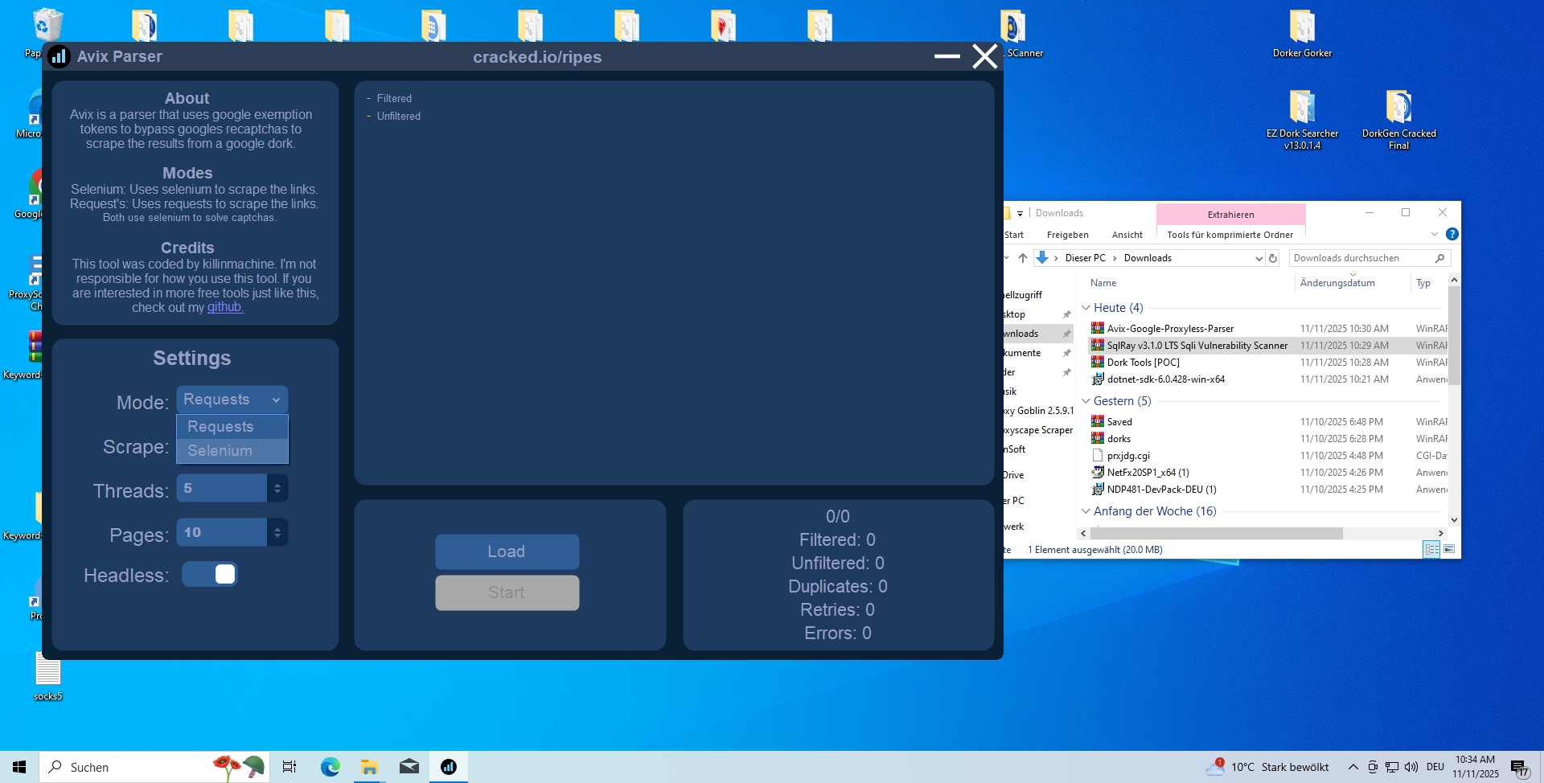This screenshot has width=1544, height=783.
Task: Collapse the Gestern (5) file group
Action: click(x=1086, y=401)
